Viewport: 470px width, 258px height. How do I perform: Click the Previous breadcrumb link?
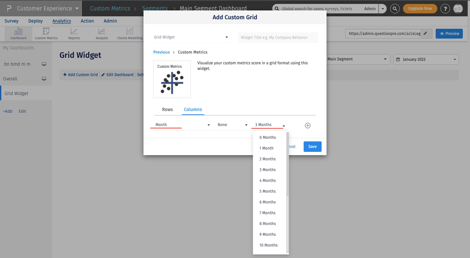[x=161, y=52]
